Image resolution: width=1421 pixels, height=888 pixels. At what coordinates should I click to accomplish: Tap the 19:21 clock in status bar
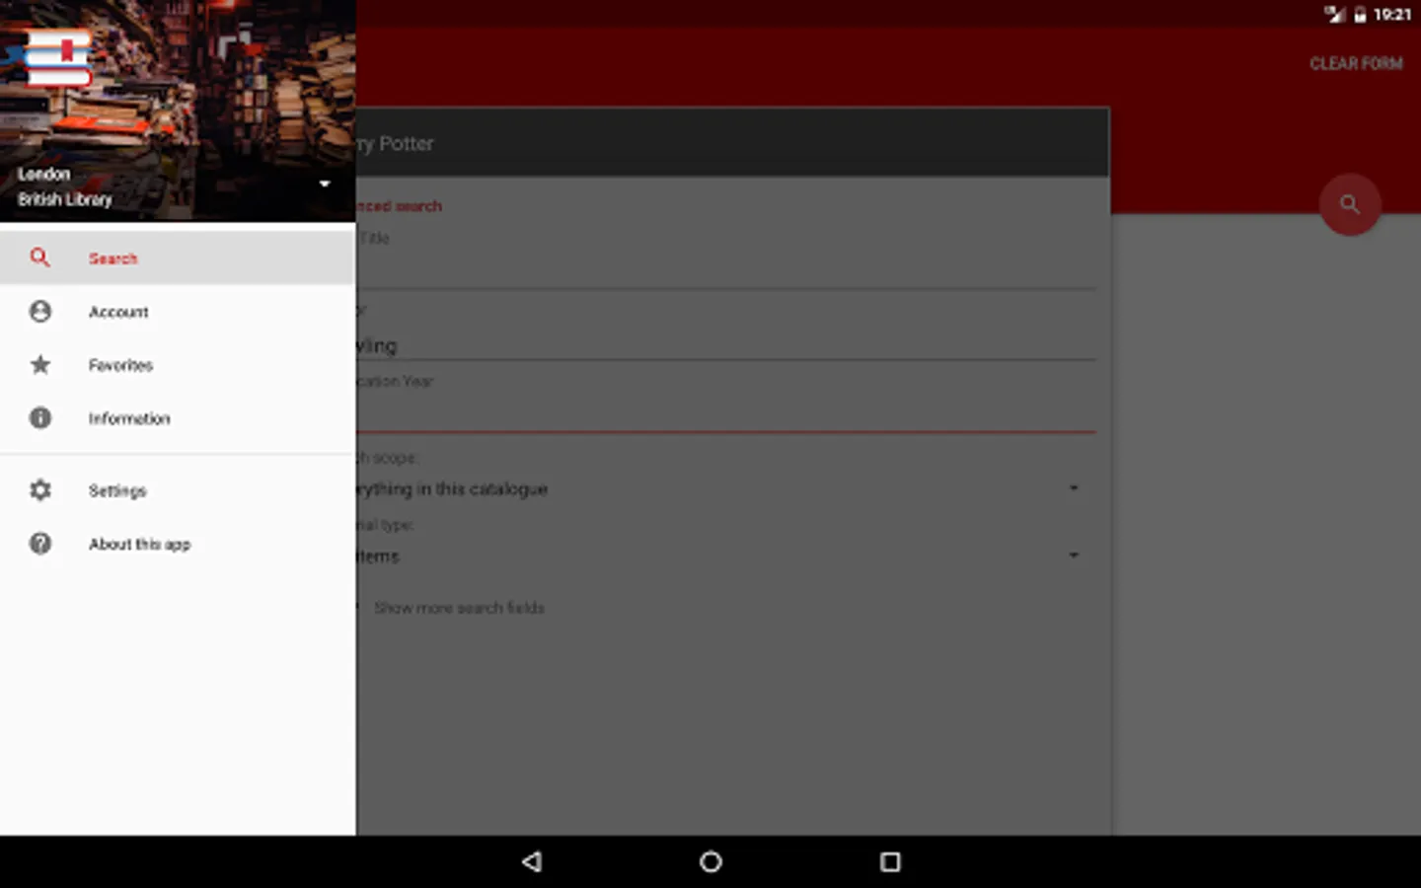[1392, 14]
